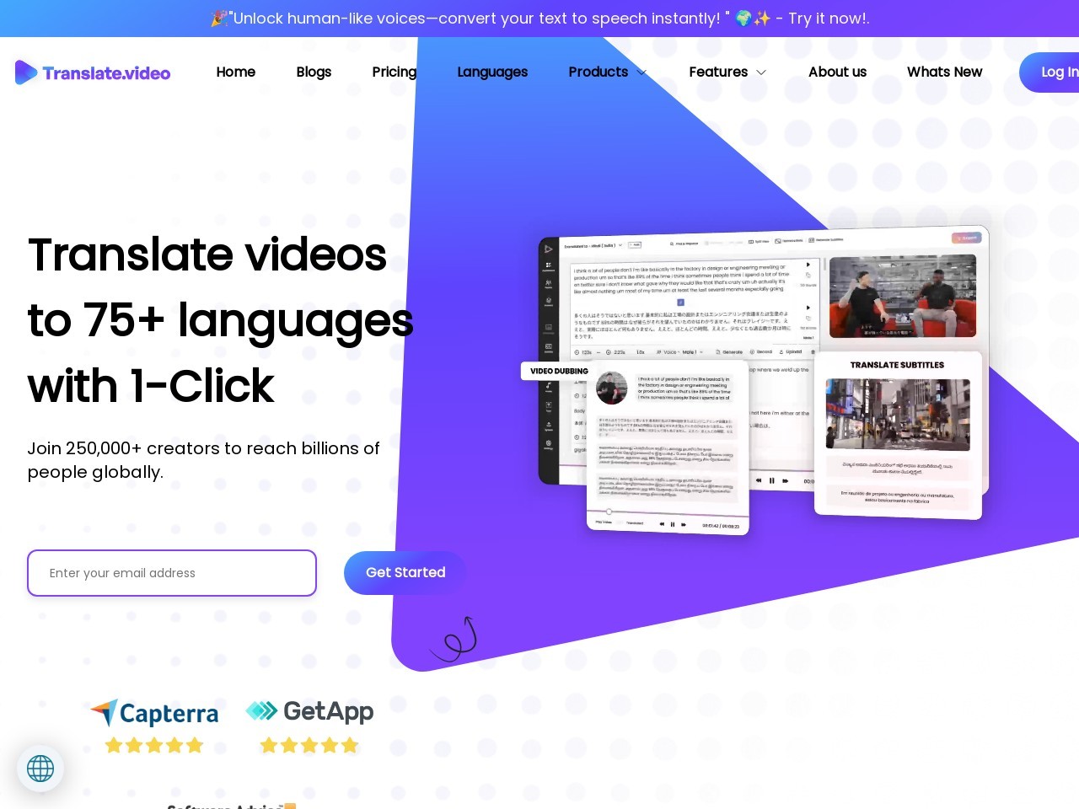Click the Split Video toolbar icon
This screenshot has width=1079, height=809.
tap(761, 241)
